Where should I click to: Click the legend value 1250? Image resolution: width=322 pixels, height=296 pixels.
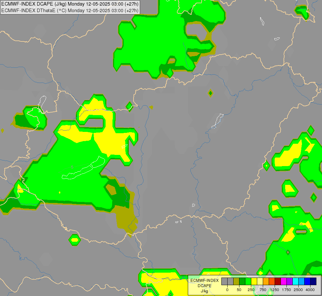pos(275,290)
